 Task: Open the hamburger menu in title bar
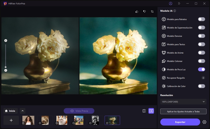(179, 3)
